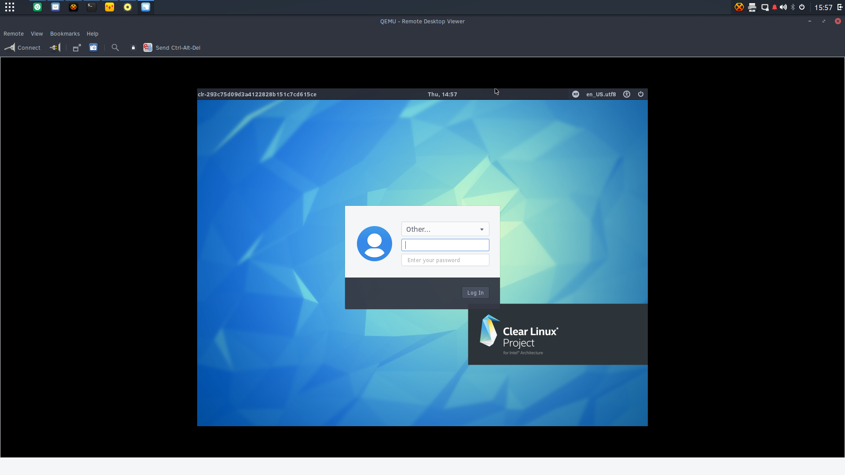Screen dimensions: 845x475
Task: Click the orange hexagon tray icon
Action: click(x=739, y=7)
